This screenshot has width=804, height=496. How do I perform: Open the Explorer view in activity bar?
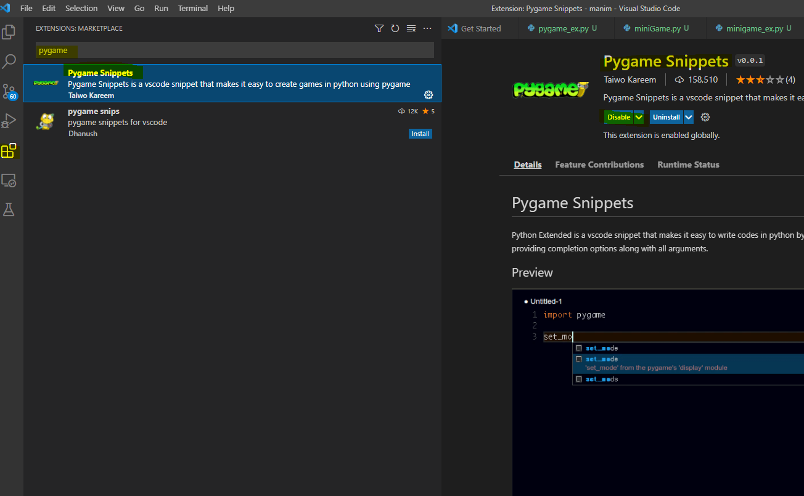[9, 32]
